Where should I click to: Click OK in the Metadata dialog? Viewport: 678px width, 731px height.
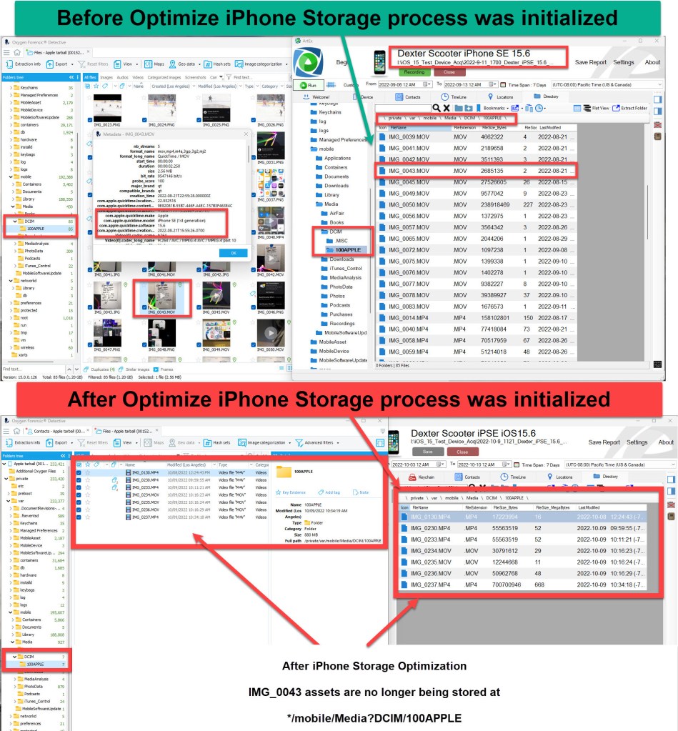coord(233,253)
